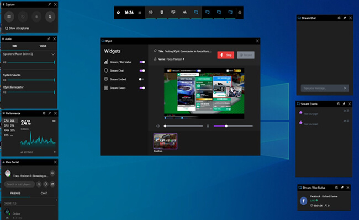This screenshot has width=359, height=220.
Task: Adjust the System Sounds volume slider
Action: [x=31, y=80]
